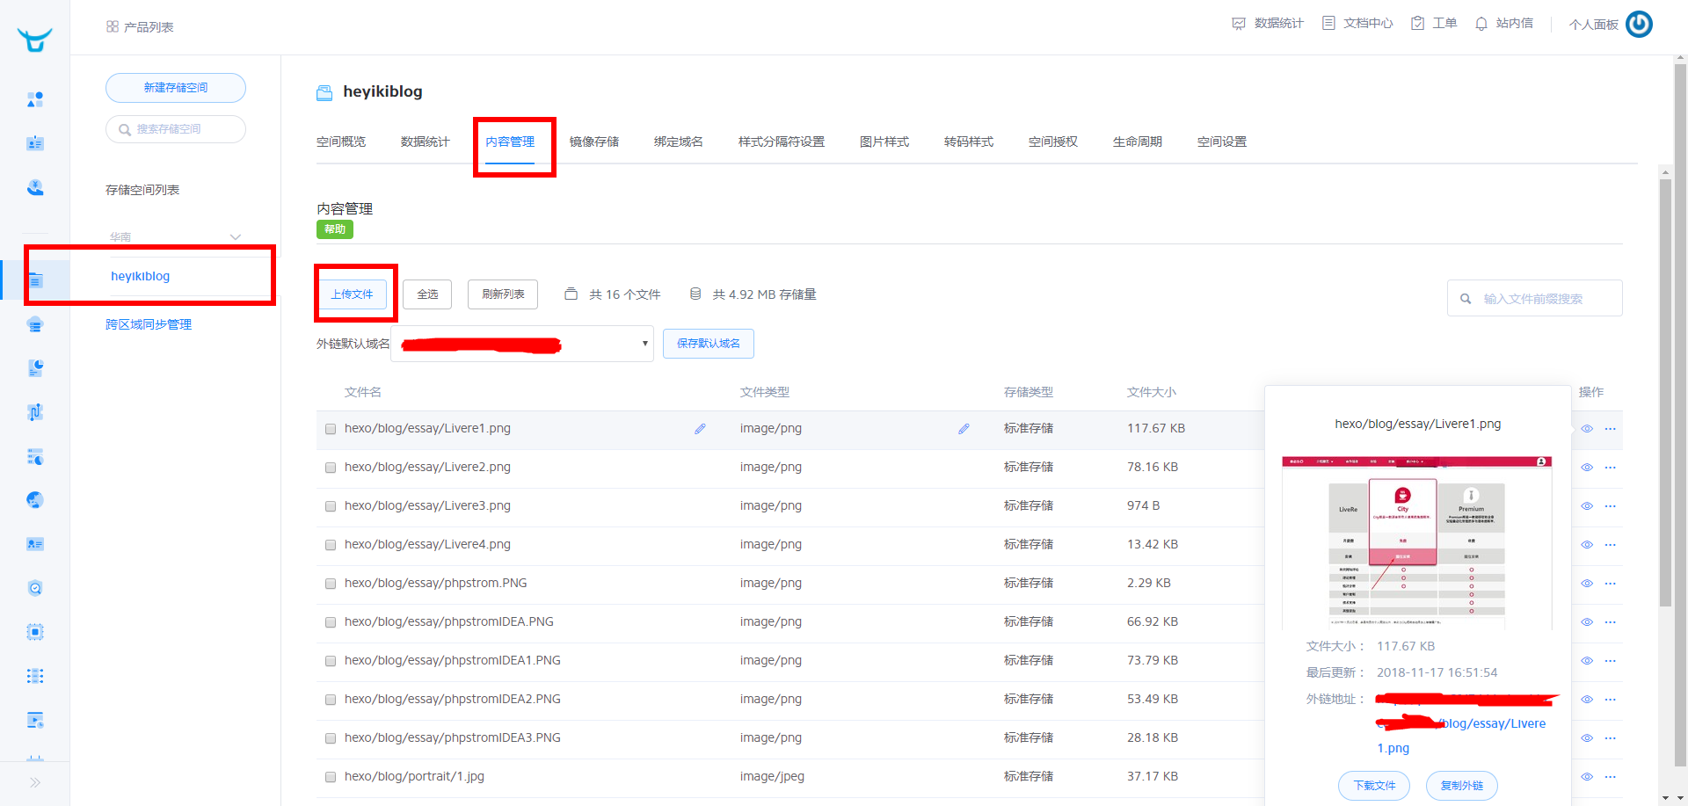This screenshot has height=806, width=1688.
Task: Click the 复制外链 button
Action: click(x=1461, y=785)
